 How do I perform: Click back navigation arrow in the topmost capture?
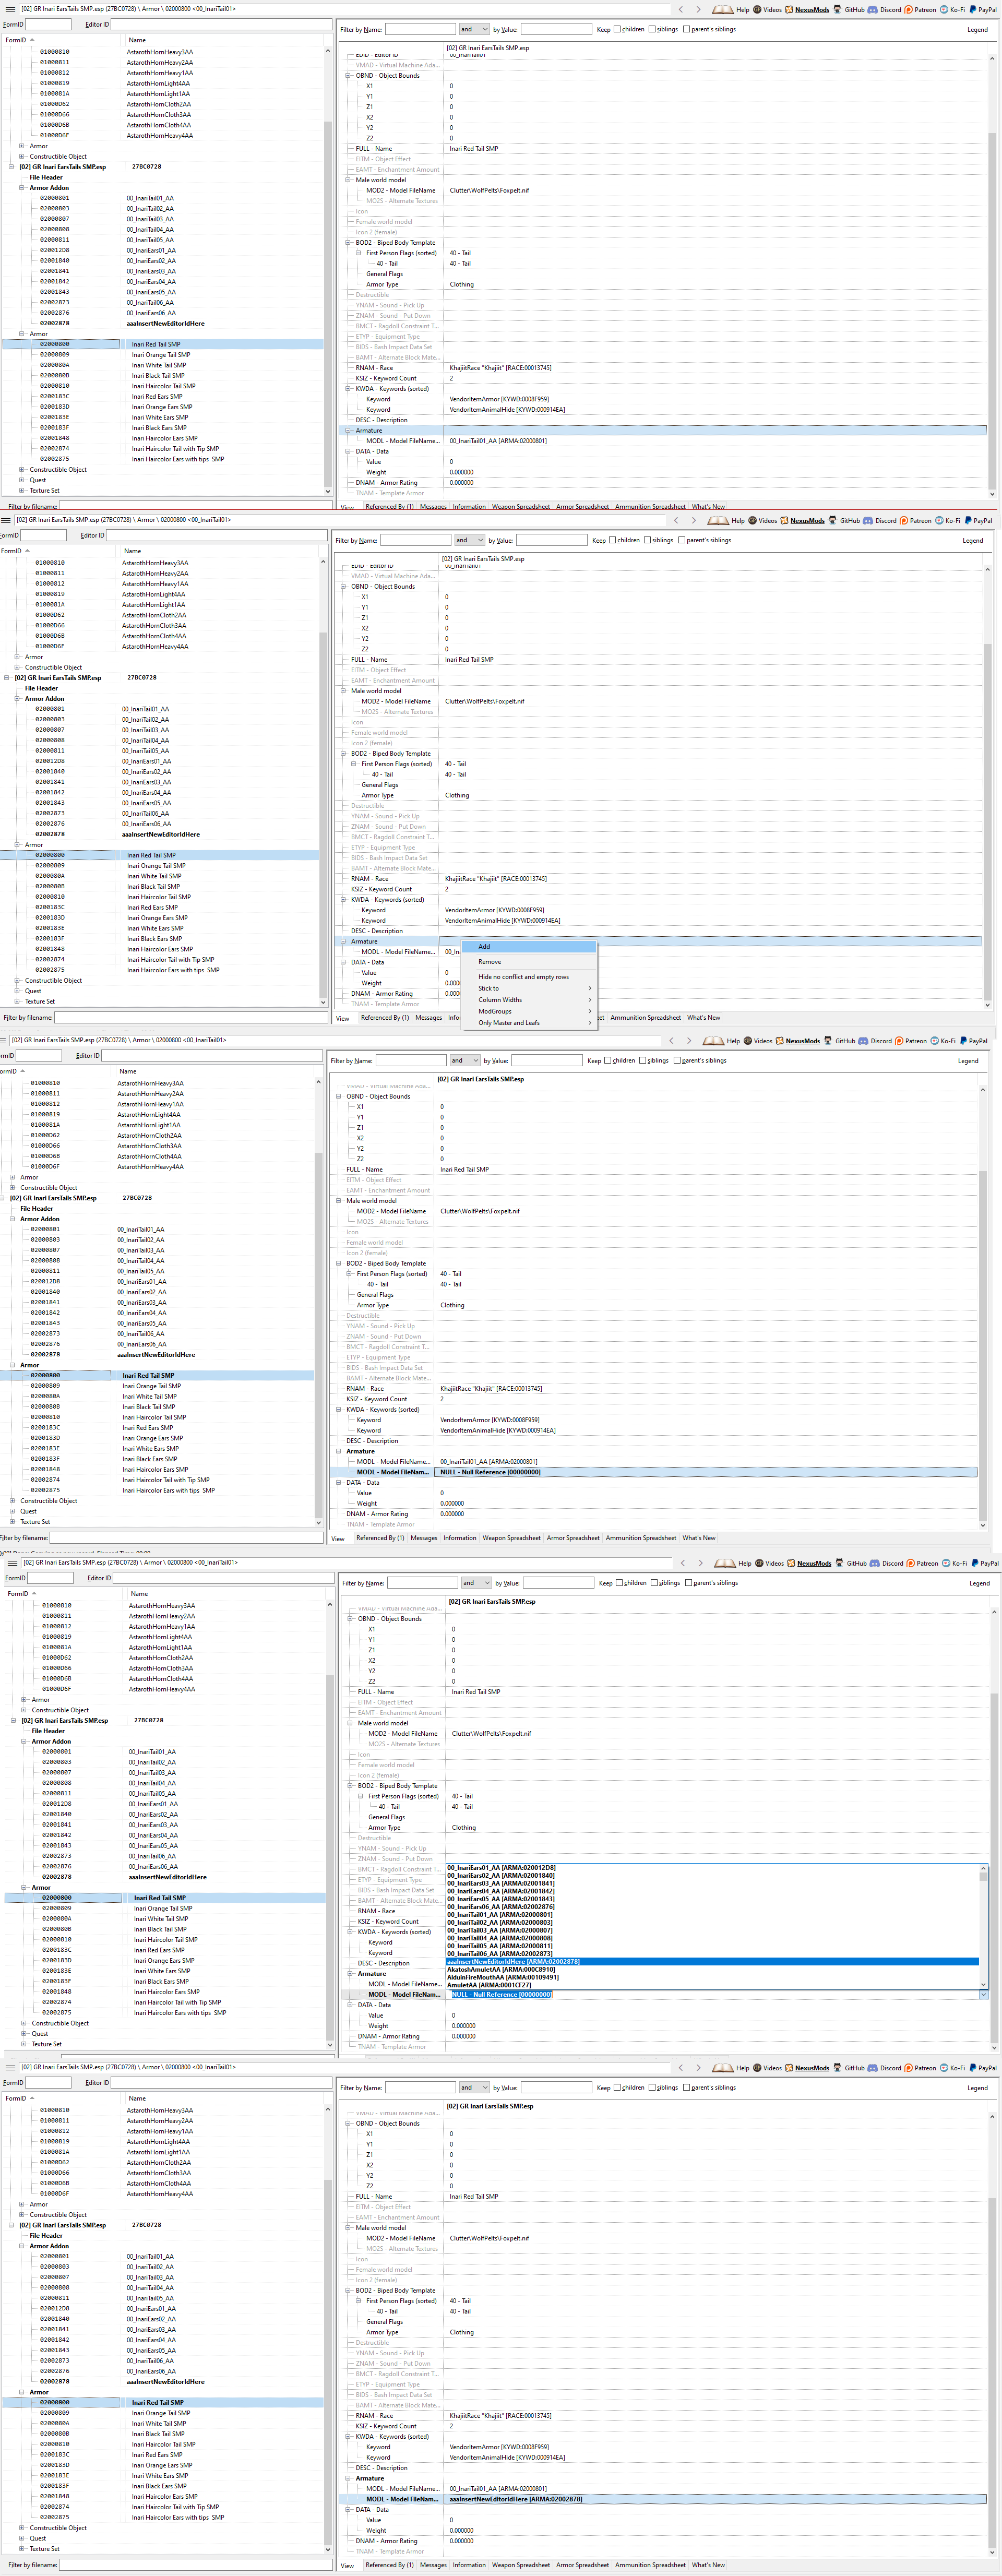click(x=681, y=9)
